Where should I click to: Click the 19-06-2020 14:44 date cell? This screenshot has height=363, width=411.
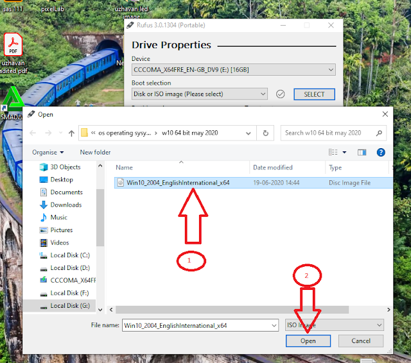tap(276, 183)
